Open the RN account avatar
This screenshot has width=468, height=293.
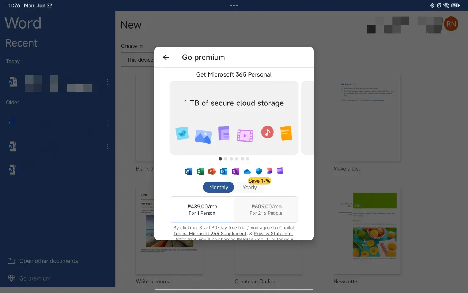coord(451,24)
